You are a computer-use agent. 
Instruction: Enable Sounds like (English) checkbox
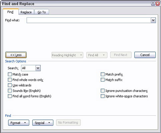point(10,90)
